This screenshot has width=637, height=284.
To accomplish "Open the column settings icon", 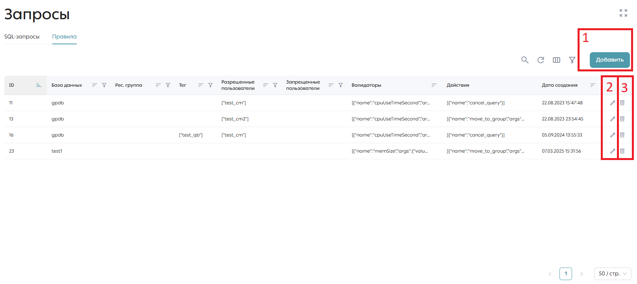I will (556, 60).
